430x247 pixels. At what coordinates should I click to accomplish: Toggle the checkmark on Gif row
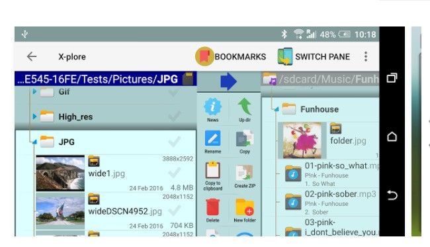point(174,92)
